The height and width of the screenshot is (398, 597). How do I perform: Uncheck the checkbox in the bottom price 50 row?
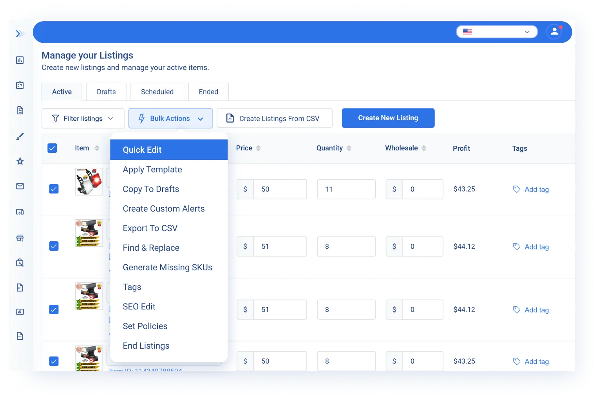point(54,361)
